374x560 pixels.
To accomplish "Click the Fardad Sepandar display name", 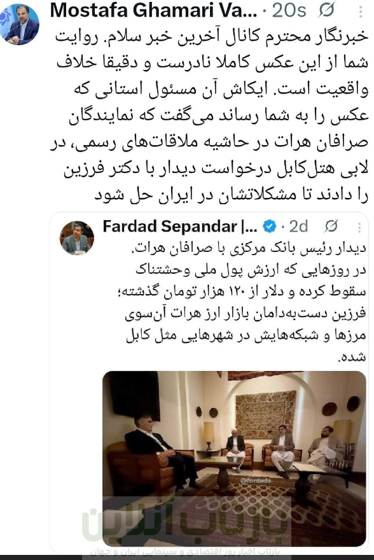I will coord(180,227).
